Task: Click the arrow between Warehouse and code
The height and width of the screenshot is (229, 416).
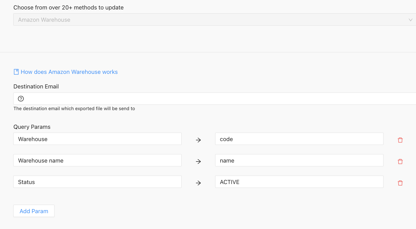Action: coord(198,140)
